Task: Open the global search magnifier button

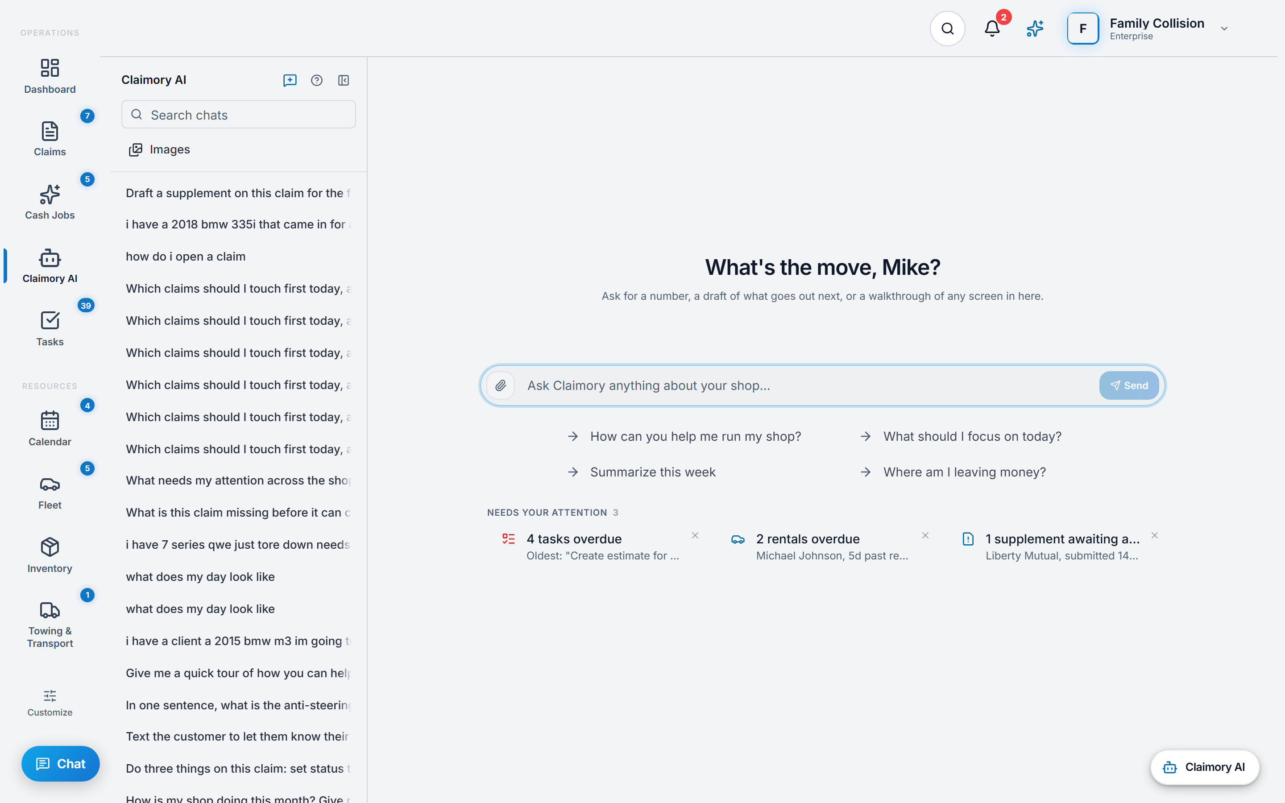Action: 947,29
